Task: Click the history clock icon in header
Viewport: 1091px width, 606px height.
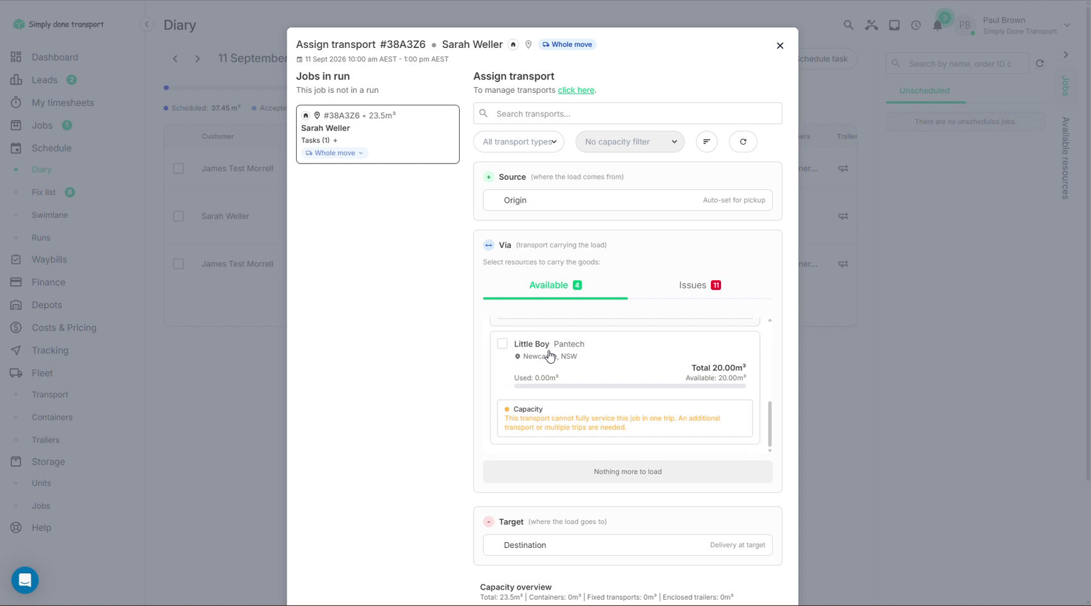Action: [916, 25]
